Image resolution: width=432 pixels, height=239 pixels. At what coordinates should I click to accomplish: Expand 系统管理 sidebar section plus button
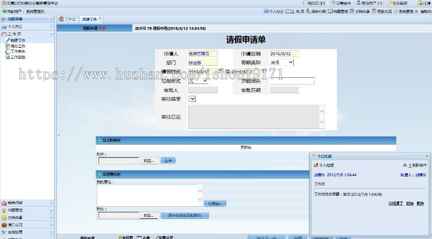pos(51,232)
